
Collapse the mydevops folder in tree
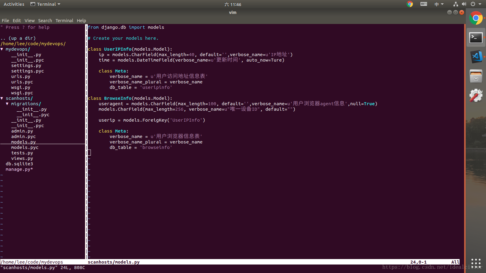[18, 49]
